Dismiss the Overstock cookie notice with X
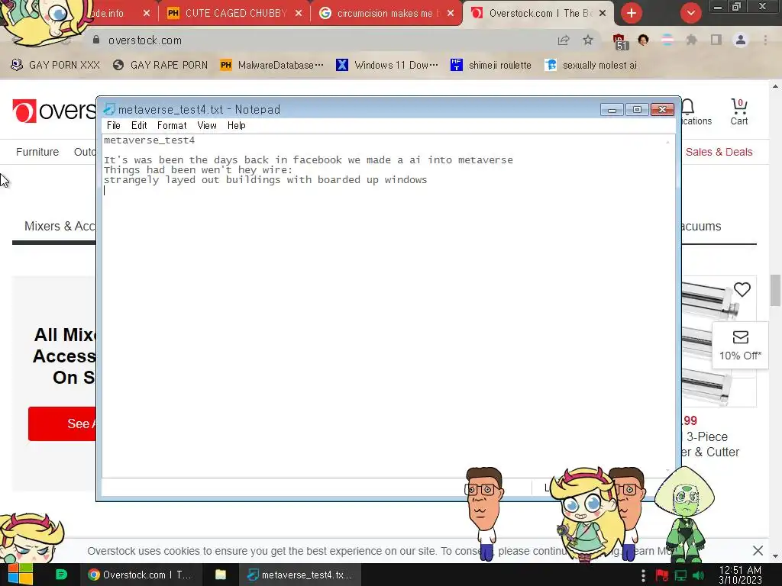 pos(758,551)
